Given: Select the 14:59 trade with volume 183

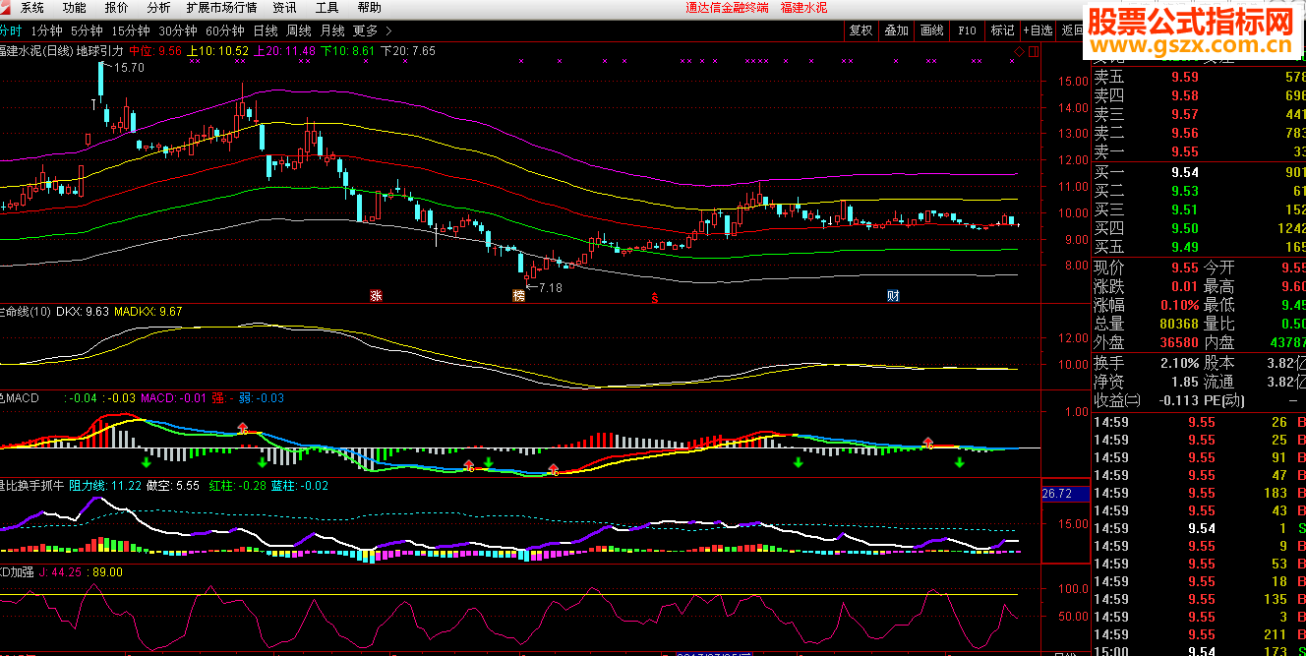Looking at the screenshot, I should pyautogui.click(x=1200, y=493).
